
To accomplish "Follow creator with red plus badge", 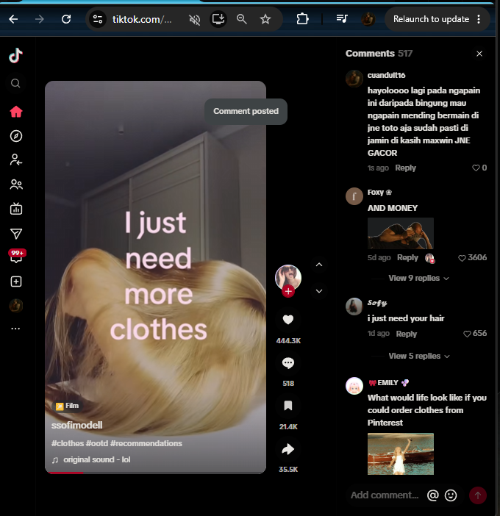I will tap(288, 291).
